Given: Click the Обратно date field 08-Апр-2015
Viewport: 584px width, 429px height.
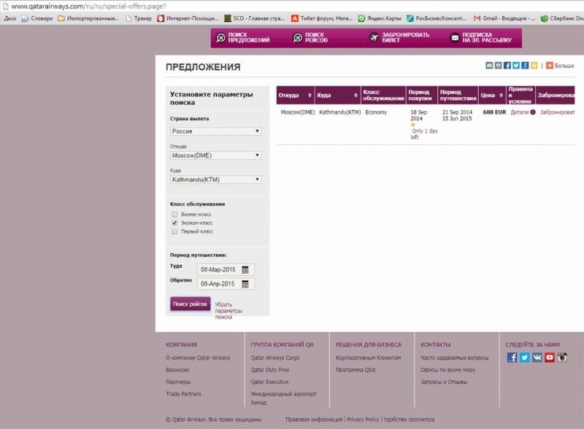Looking at the screenshot, I should tap(226, 284).
